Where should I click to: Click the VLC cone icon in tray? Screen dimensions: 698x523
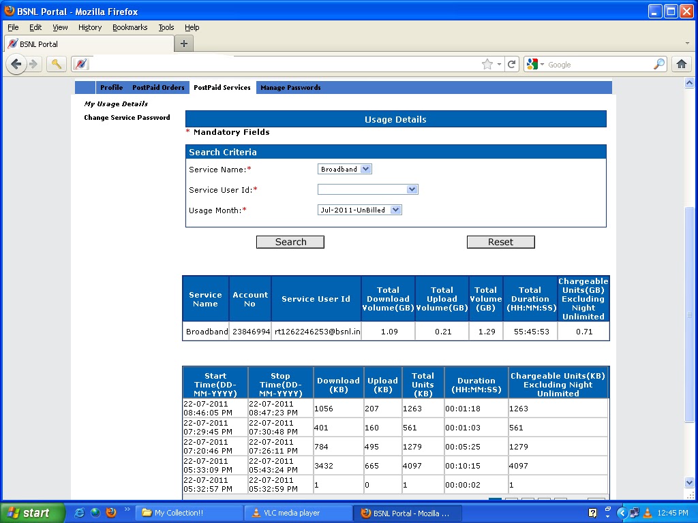648,513
